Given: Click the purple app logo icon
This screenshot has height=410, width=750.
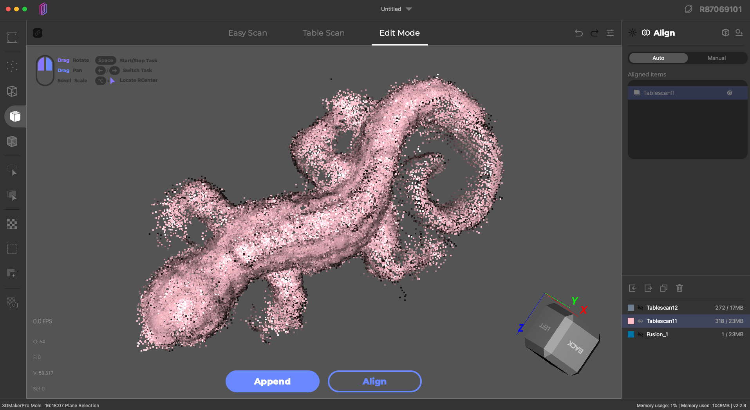Looking at the screenshot, I should click(43, 9).
